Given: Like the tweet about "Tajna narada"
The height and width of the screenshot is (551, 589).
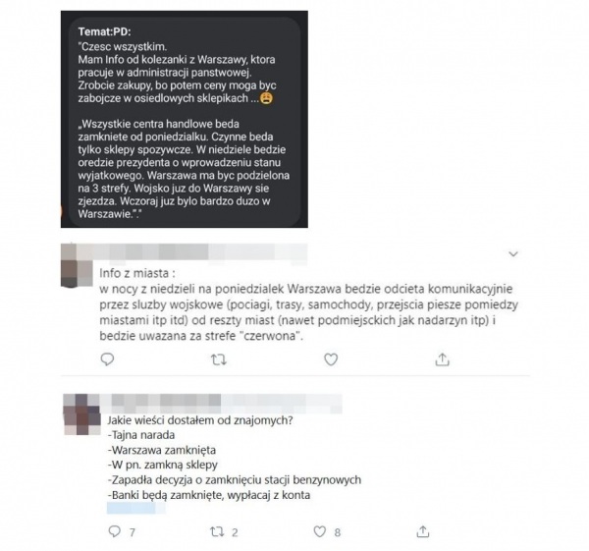Looking at the screenshot, I should coord(320,531).
